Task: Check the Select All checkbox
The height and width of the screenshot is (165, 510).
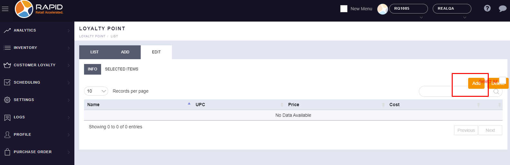Action: coord(503,80)
